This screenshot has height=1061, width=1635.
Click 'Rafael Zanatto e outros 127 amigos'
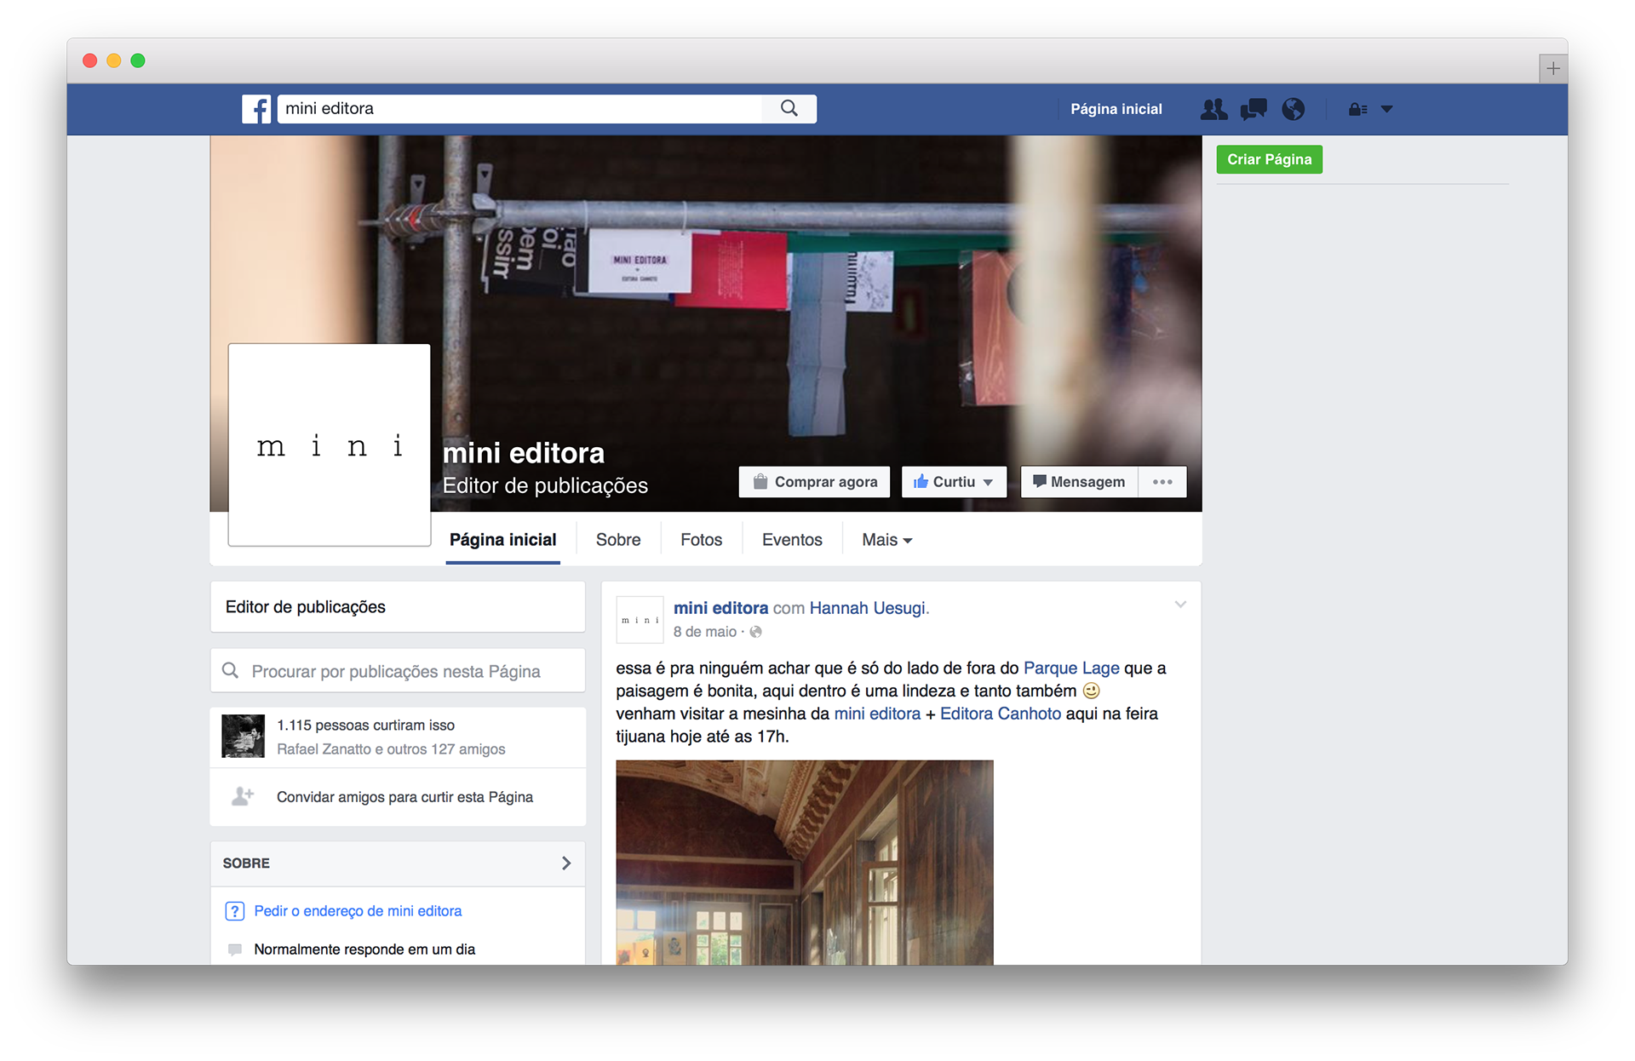click(x=391, y=749)
